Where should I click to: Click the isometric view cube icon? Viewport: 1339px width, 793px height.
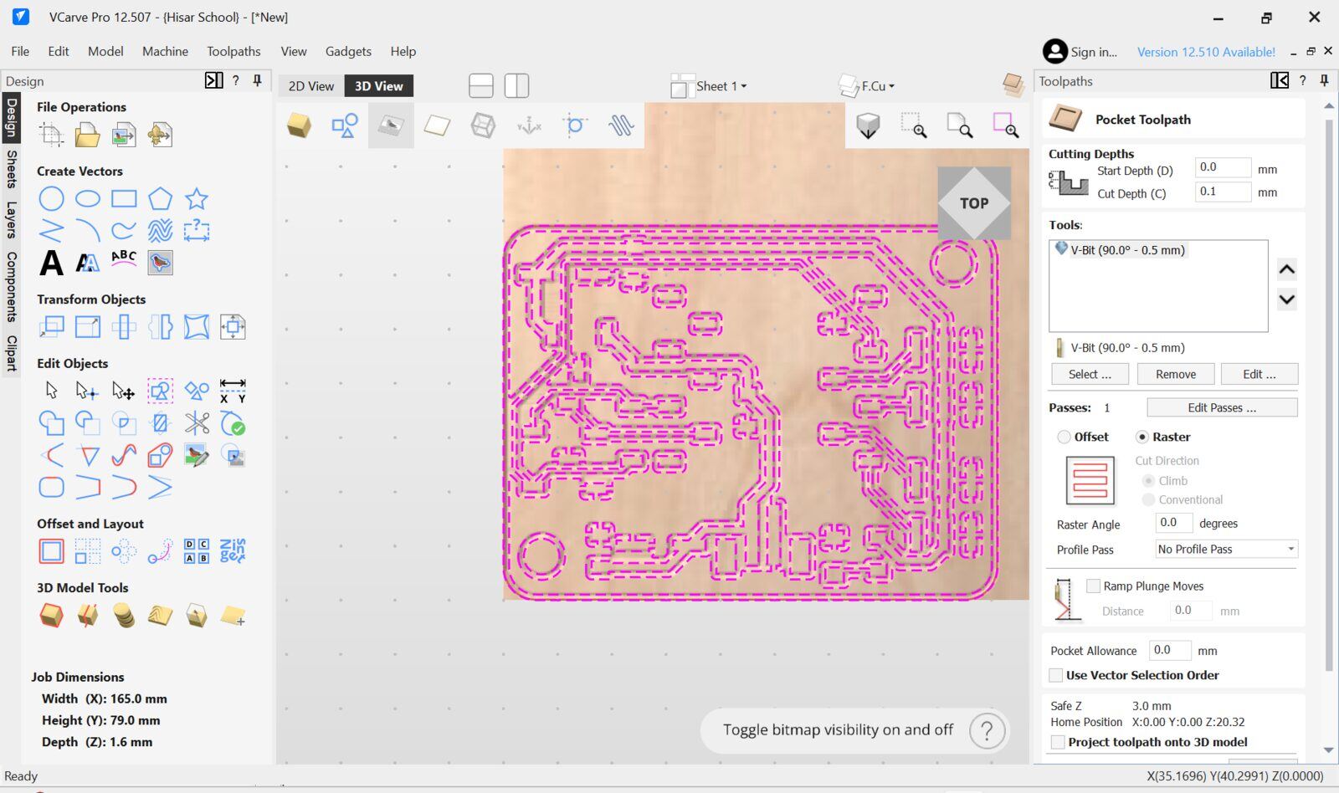tap(868, 125)
